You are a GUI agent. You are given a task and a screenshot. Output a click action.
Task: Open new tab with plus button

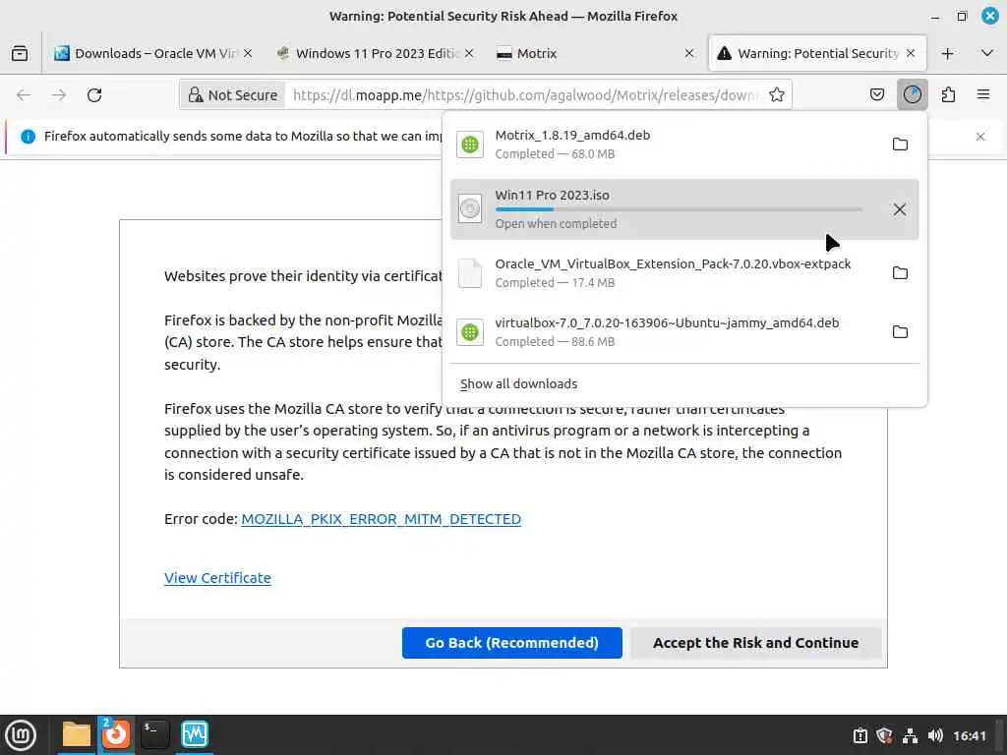pyautogui.click(x=947, y=53)
